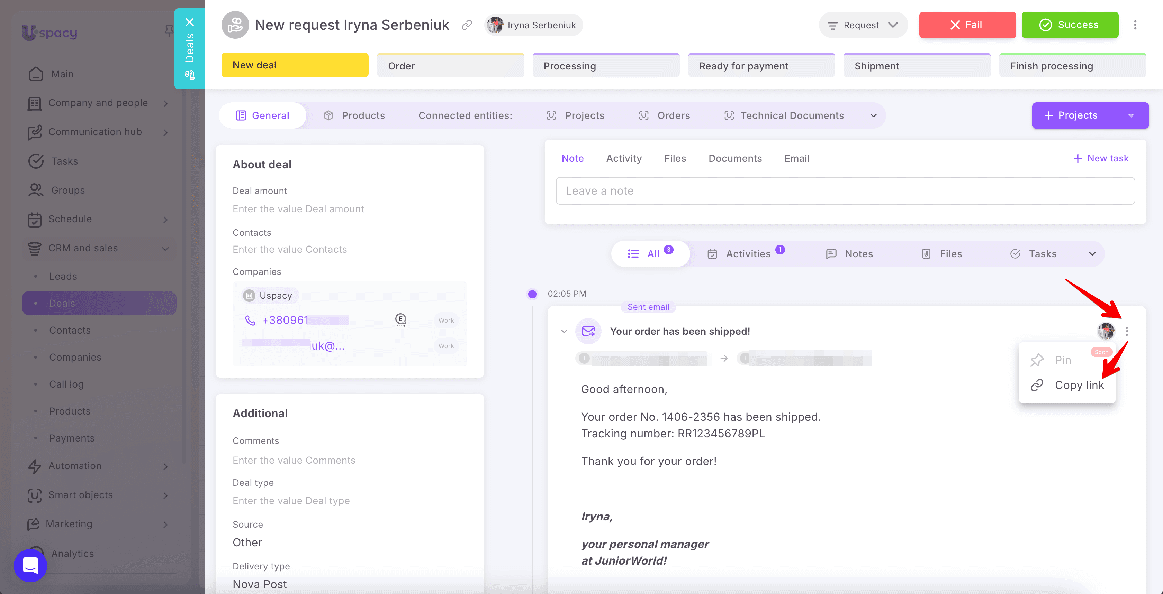Move deal to Shipment stage
Viewport: 1163px width, 594px height.
point(917,65)
